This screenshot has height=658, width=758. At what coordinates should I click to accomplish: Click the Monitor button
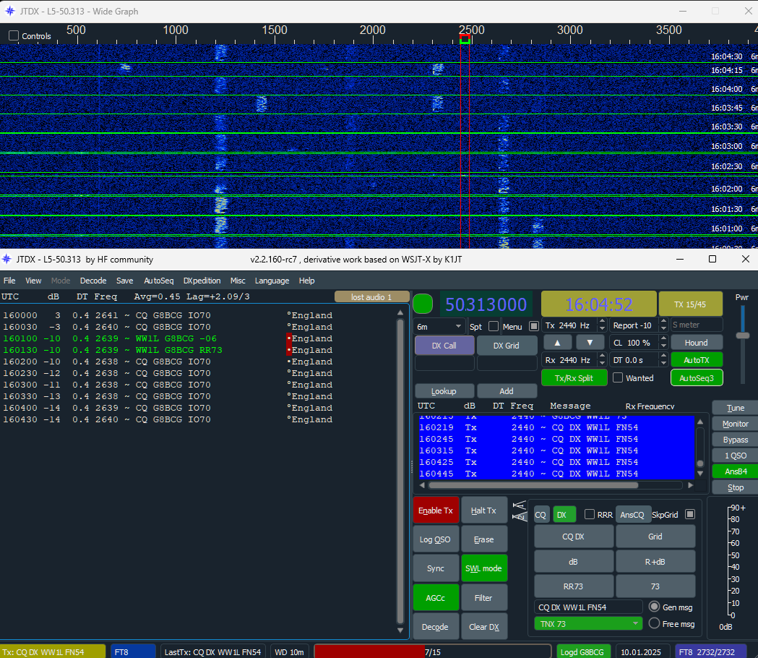tap(735, 424)
